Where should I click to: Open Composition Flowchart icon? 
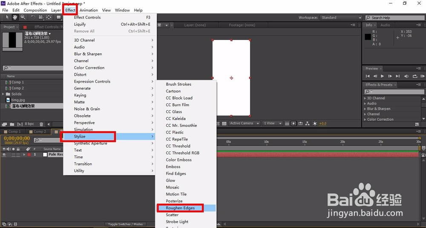tap(307, 123)
